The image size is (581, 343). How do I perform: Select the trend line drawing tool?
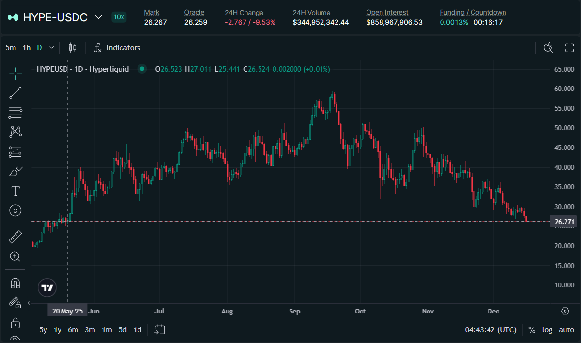click(x=15, y=93)
